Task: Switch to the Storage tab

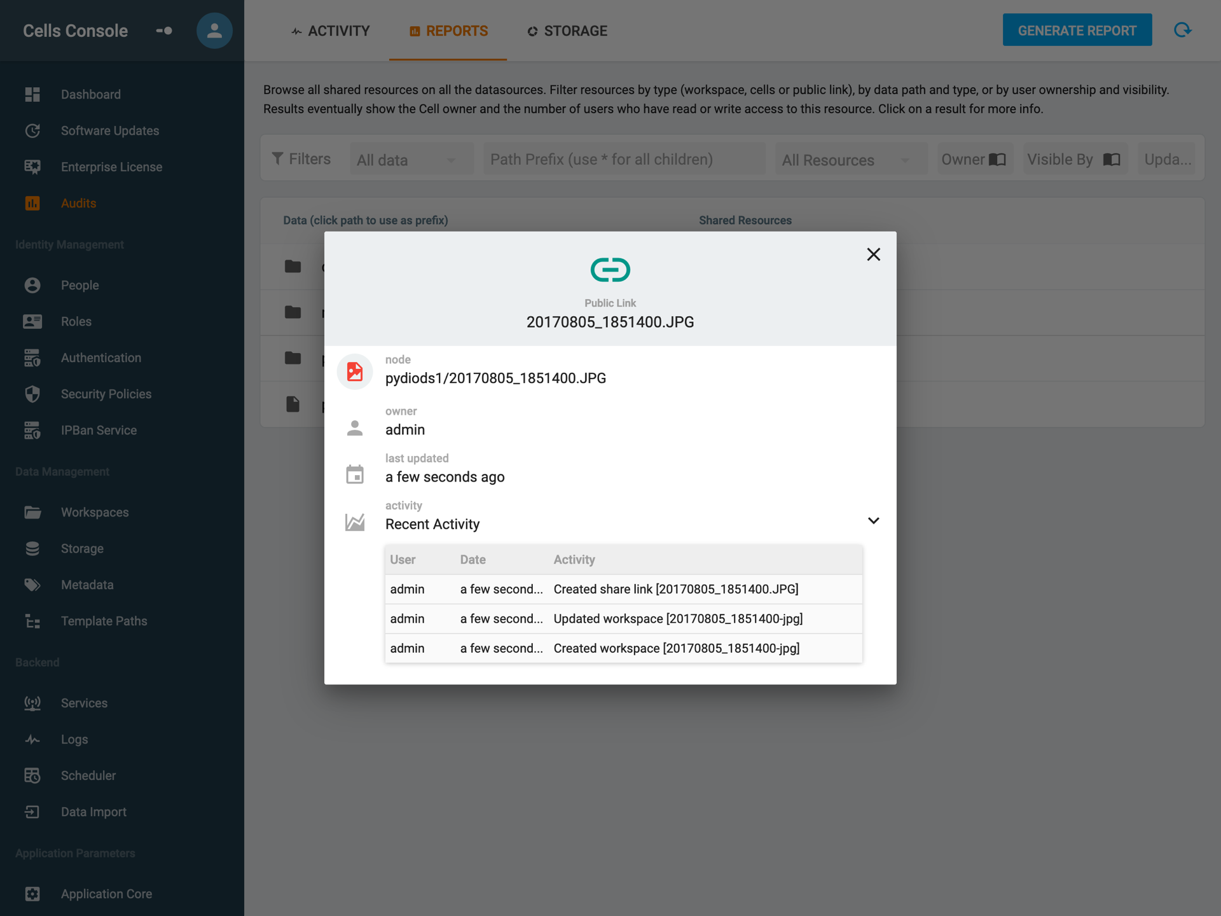Action: pos(567,31)
